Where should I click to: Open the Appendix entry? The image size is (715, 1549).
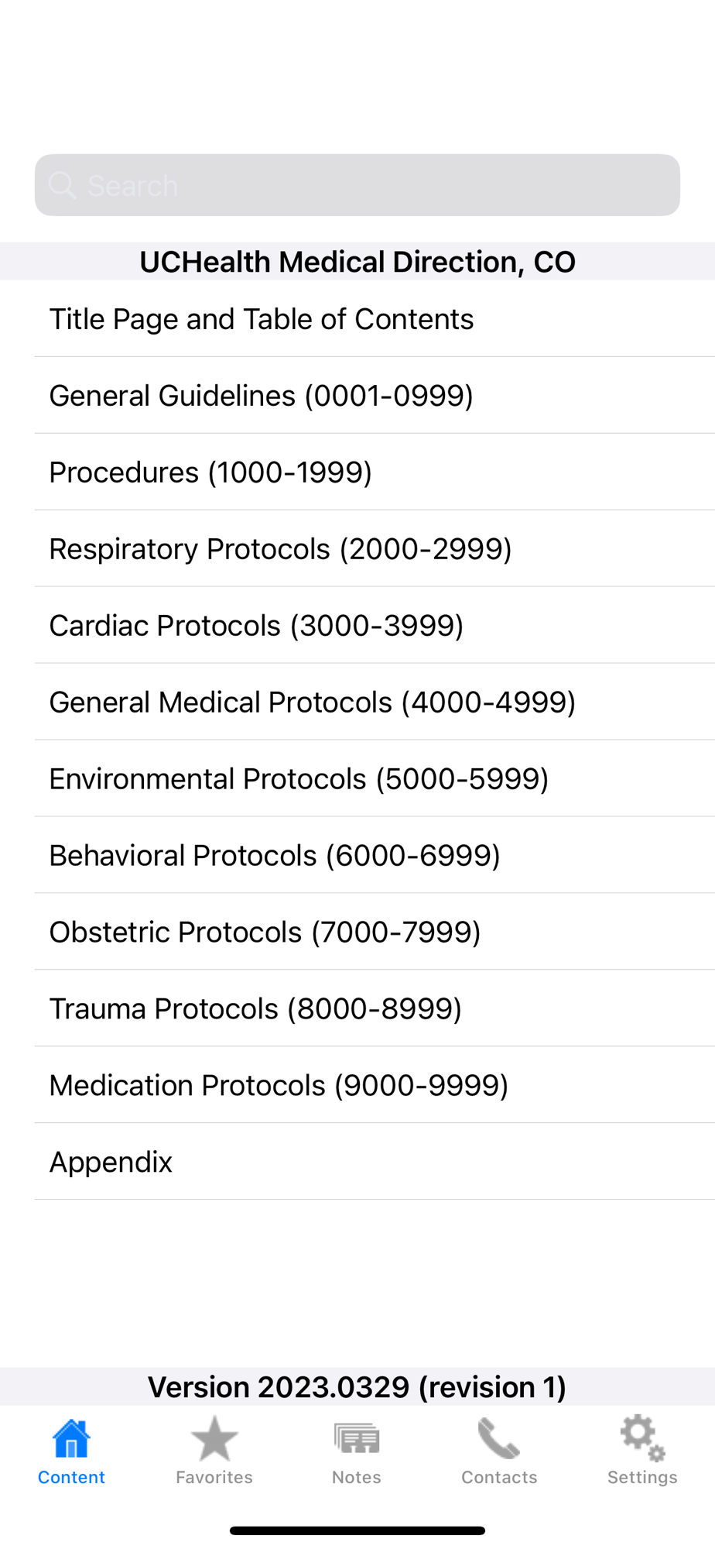pyautogui.click(x=111, y=1163)
